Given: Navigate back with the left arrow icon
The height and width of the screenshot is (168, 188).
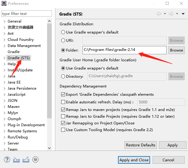Looking at the screenshot, I should tap(159, 14).
